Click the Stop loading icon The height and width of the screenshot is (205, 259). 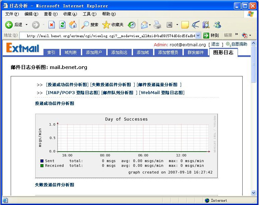point(51,25)
